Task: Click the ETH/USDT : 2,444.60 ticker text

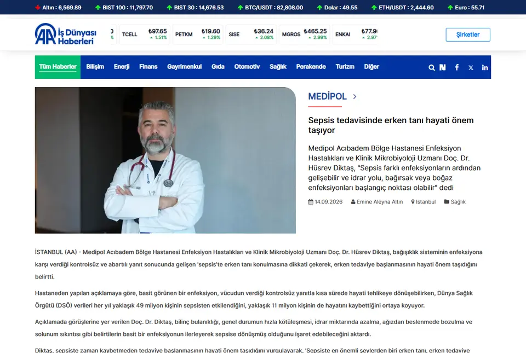Action: pos(406,7)
